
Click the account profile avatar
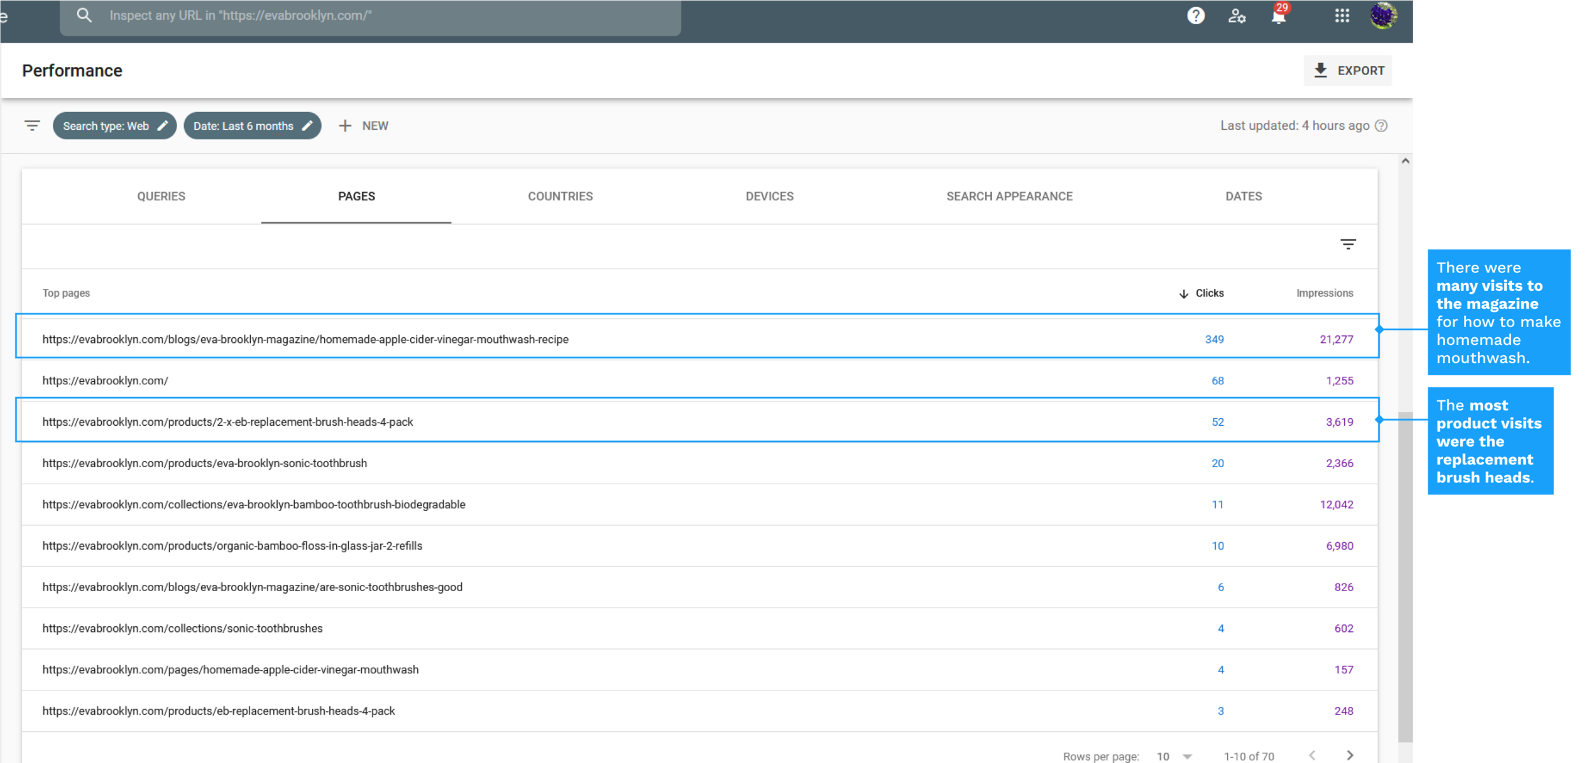(x=1383, y=15)
